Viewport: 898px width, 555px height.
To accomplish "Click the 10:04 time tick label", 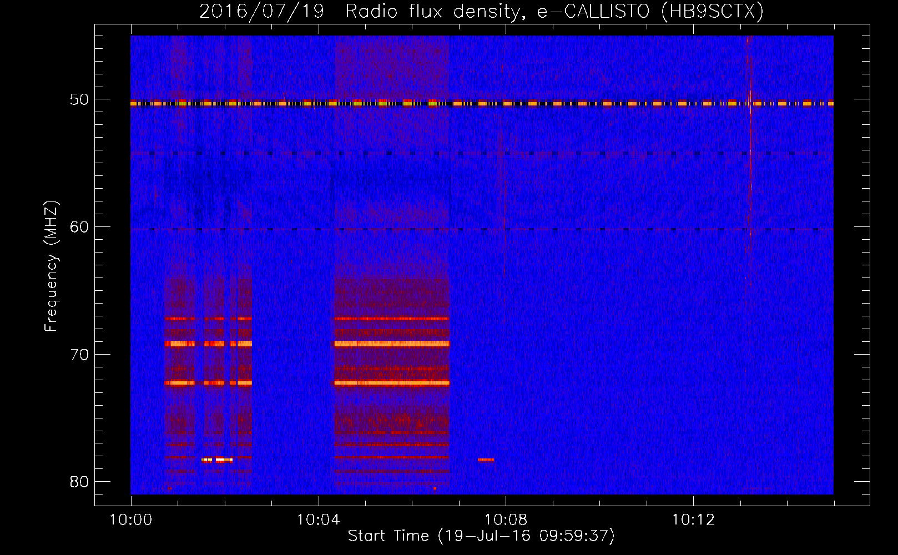I will point(318,520).
